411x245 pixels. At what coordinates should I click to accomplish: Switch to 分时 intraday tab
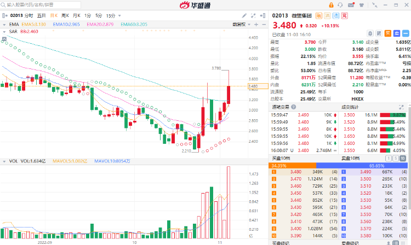29,16
